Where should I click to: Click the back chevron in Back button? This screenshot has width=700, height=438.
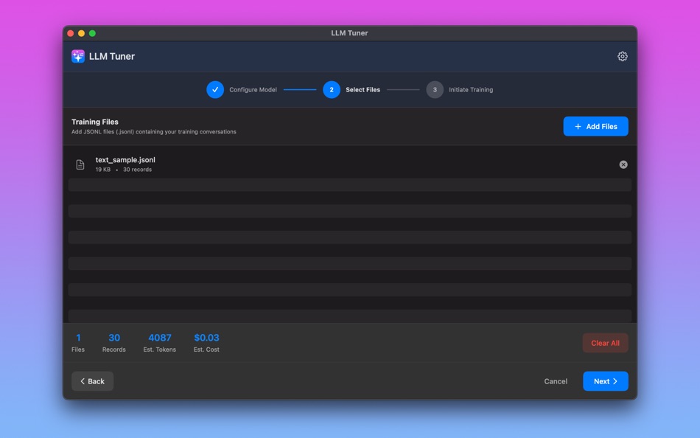click(x=82, y=381)
